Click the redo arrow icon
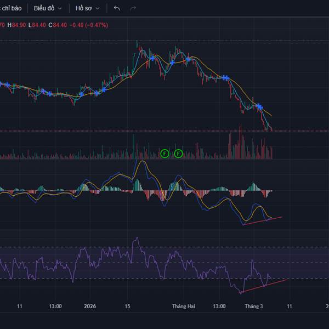This screenshot has height=329, width=329. 132,8
